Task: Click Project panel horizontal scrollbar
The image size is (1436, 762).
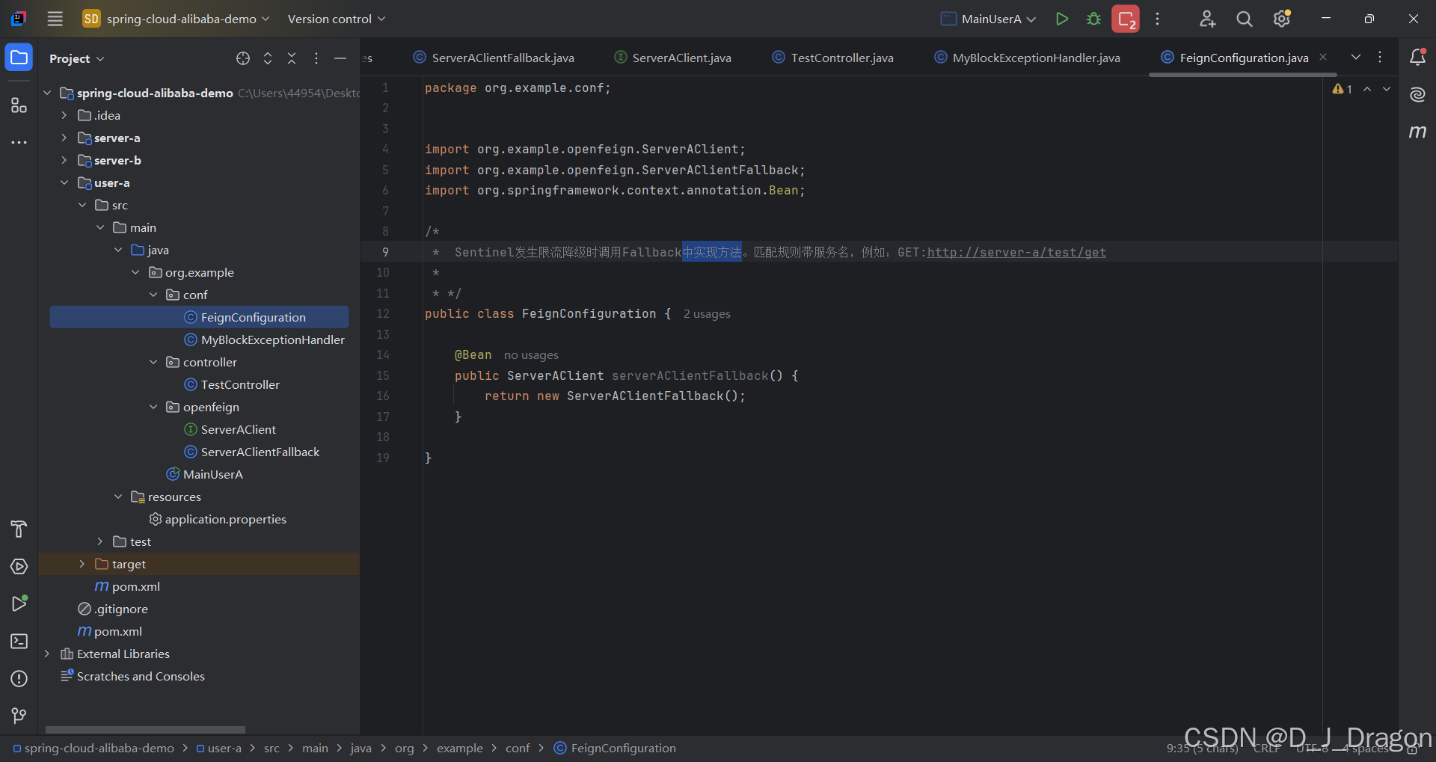Action: 145,730
